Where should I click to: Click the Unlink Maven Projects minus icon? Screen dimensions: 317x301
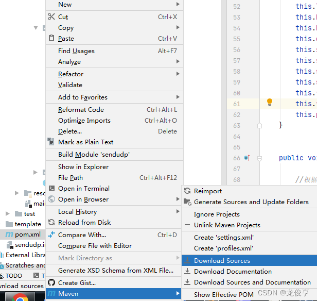187,225
